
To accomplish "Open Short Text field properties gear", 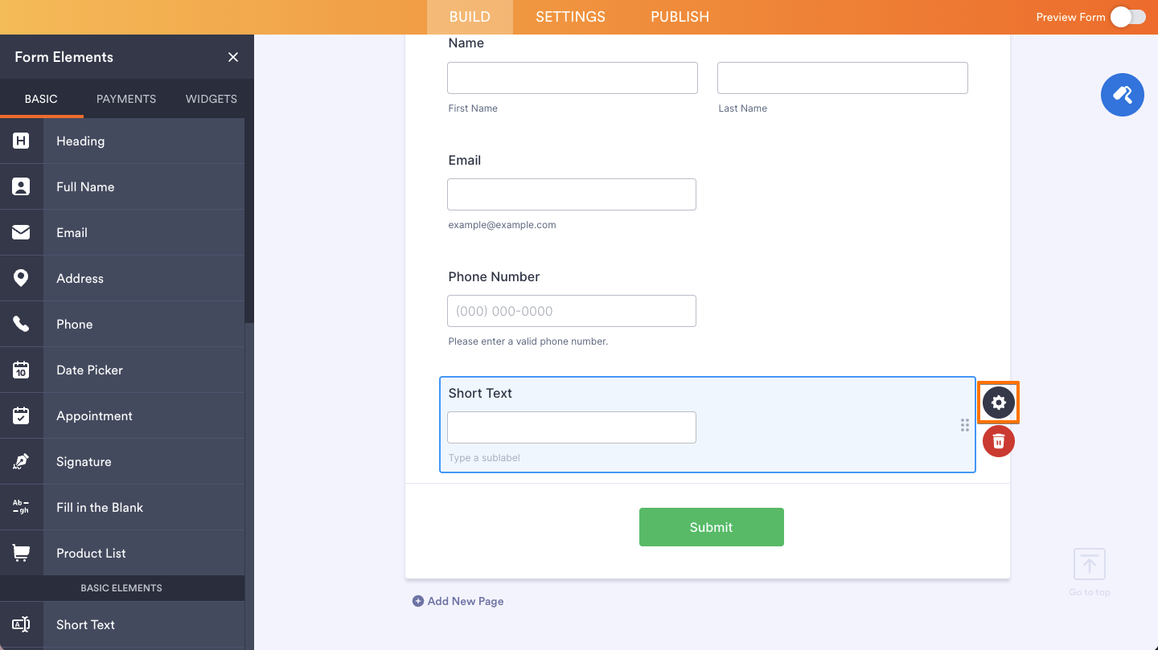I will 999,403.
